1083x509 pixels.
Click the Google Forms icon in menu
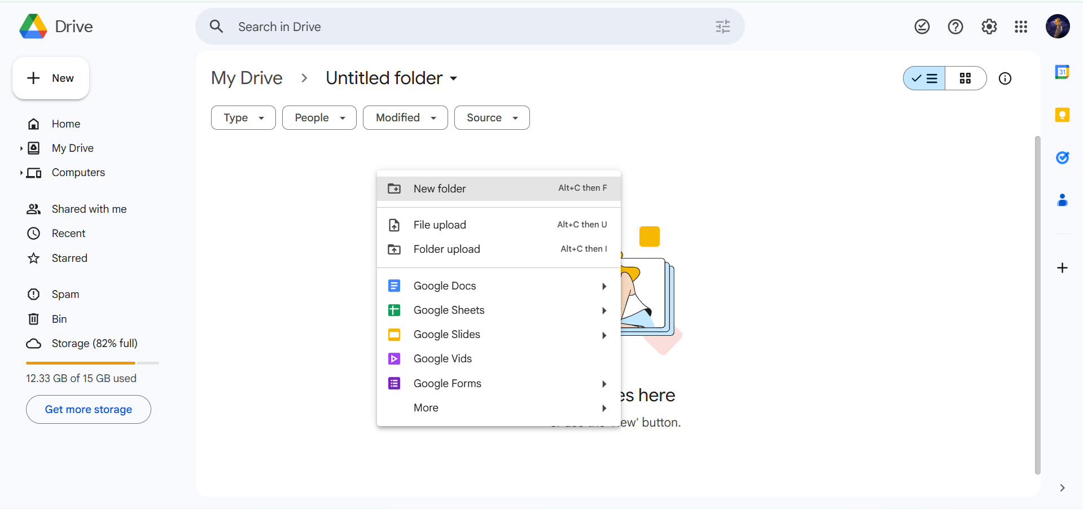[394, 384]
